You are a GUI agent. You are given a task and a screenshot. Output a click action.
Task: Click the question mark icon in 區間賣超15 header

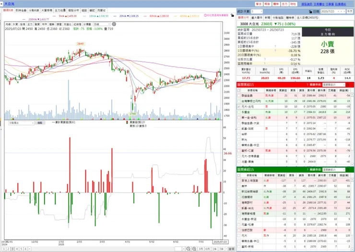tap(307, 170)
